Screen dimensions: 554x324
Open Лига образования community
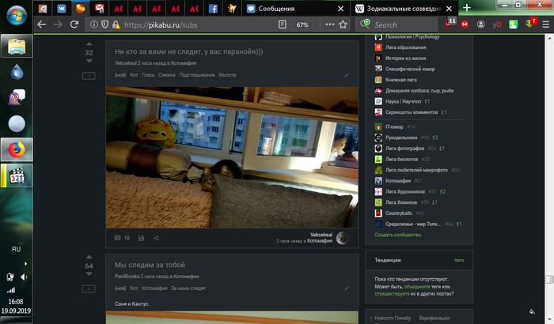(405, 47)
